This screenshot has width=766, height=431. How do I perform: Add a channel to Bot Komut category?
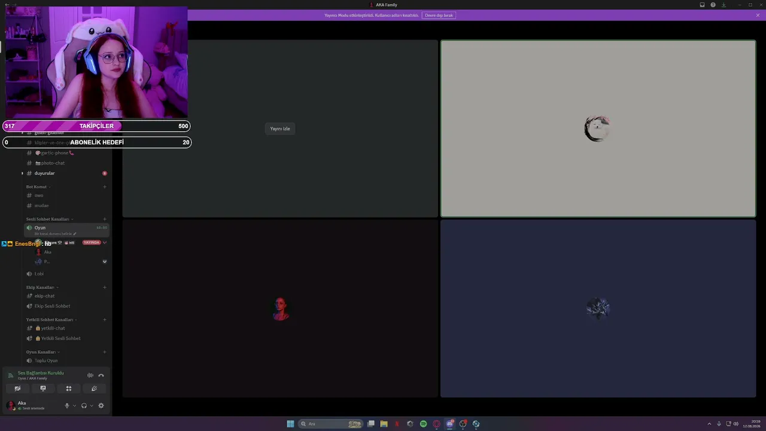point(105,187)
